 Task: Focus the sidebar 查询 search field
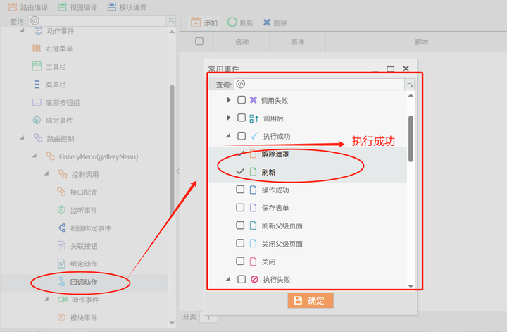[97, 20]
